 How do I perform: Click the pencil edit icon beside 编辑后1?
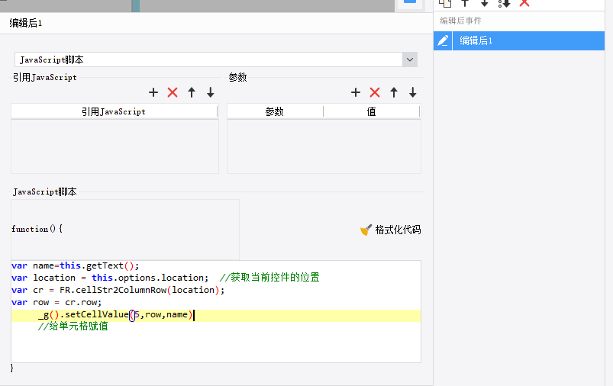(x=443, y=41)
